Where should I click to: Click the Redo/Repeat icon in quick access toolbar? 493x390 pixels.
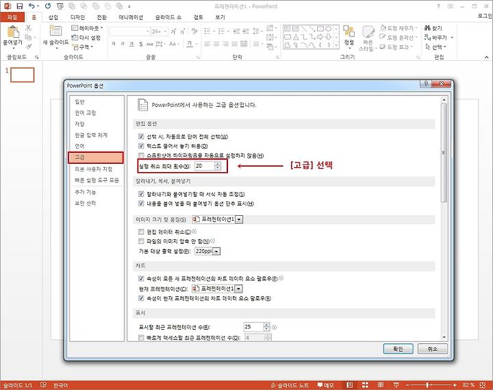[x=48, y=6]
